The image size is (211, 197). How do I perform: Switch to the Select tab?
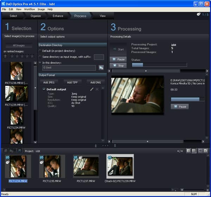click(x=13, y=16)
